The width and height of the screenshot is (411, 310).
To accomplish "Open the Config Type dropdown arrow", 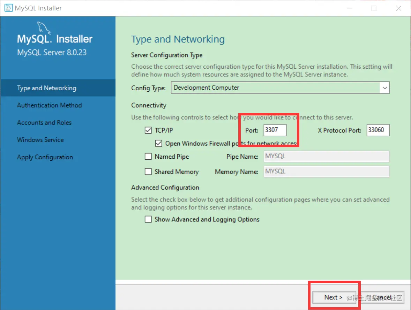I will tap(384, 88).
